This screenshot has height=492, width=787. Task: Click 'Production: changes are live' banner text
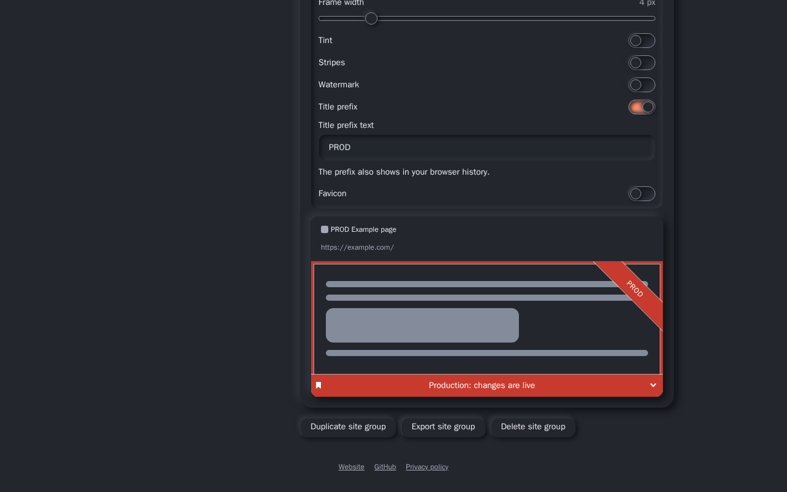click(482, 386)
